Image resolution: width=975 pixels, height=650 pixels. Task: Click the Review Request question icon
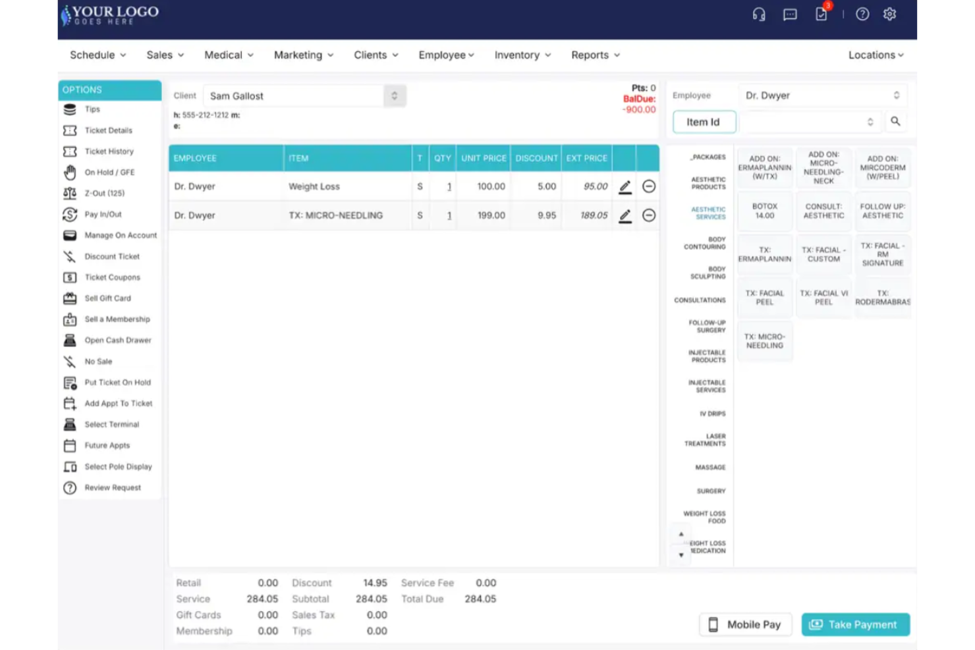coord(70,488)
